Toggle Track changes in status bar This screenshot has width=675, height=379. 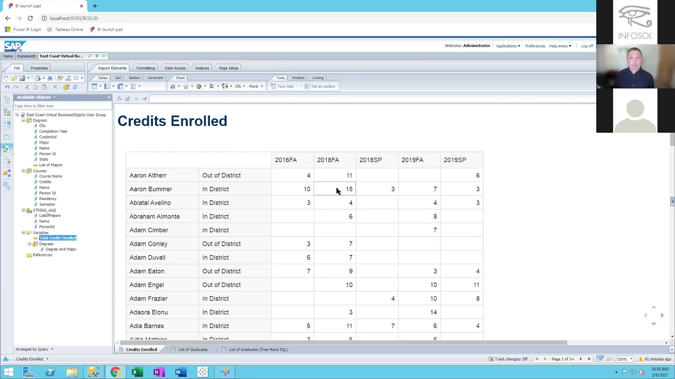click(508, 359)
